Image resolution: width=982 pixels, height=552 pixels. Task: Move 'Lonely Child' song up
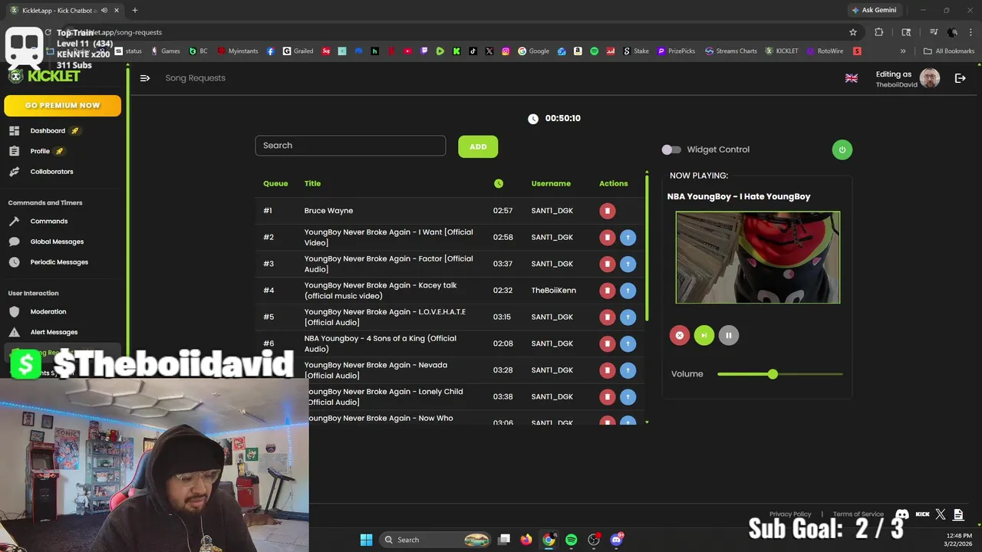tap(628, 396)
